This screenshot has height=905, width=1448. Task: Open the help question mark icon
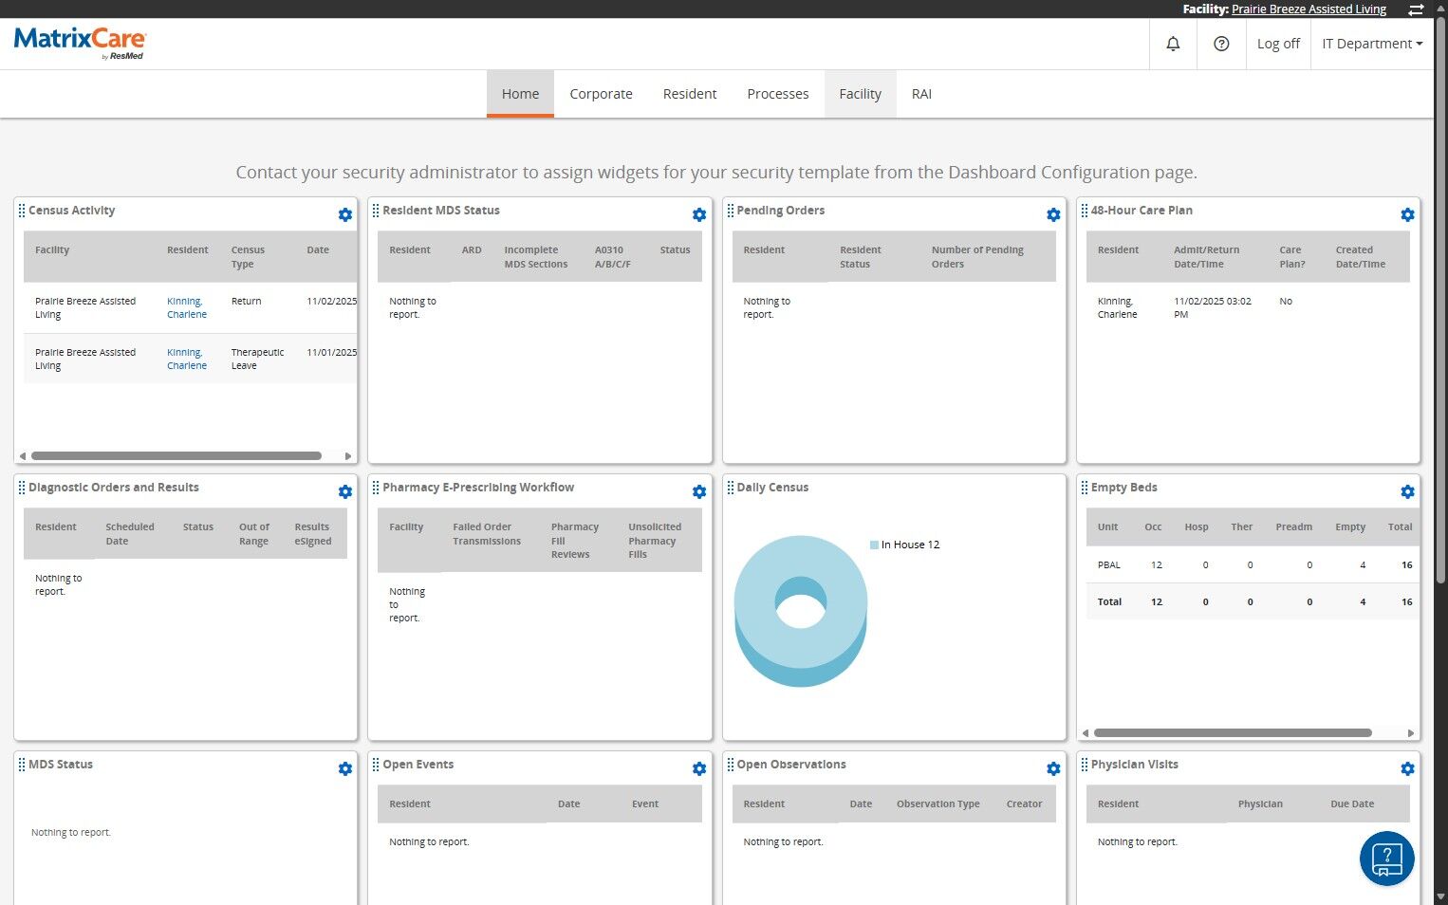coord(1221,44)
